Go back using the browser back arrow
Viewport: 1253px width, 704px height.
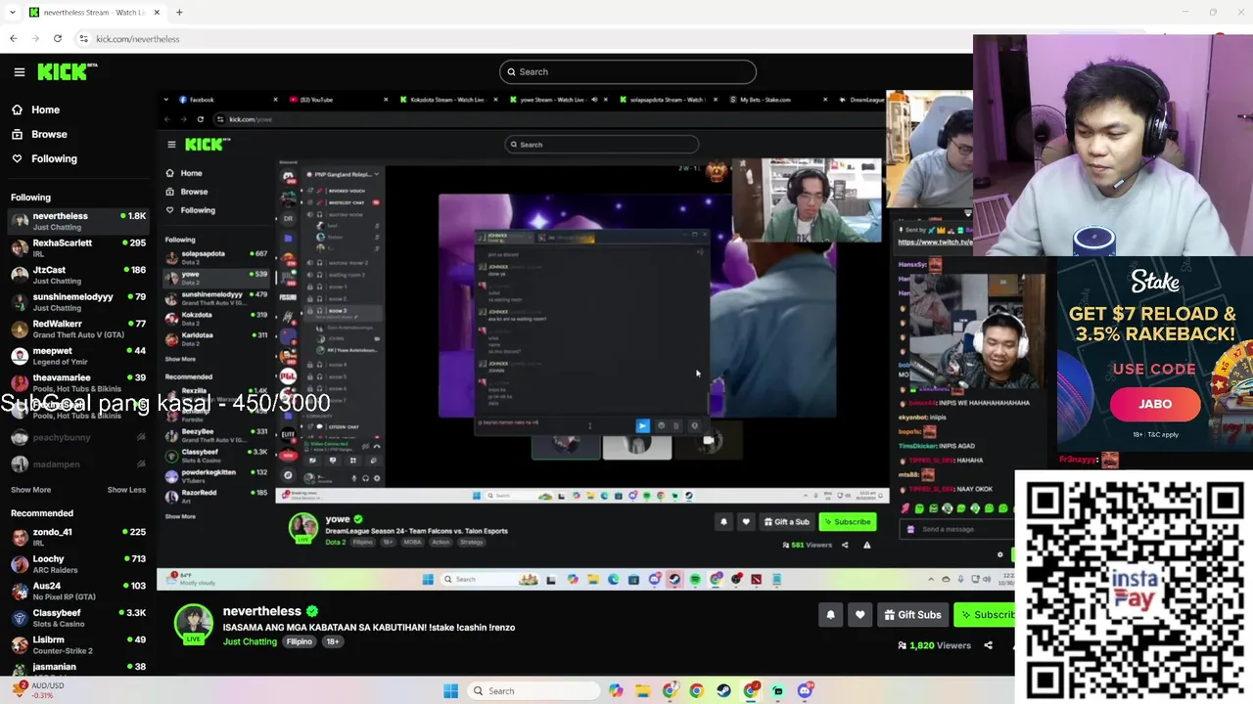coord(13,38)
